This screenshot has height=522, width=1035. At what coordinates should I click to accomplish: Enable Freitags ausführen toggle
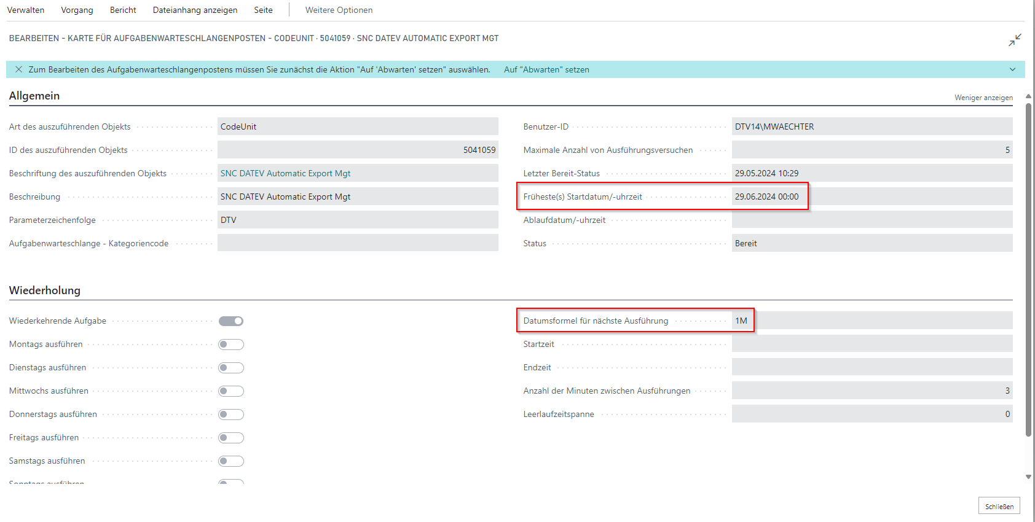click(231, 438)
